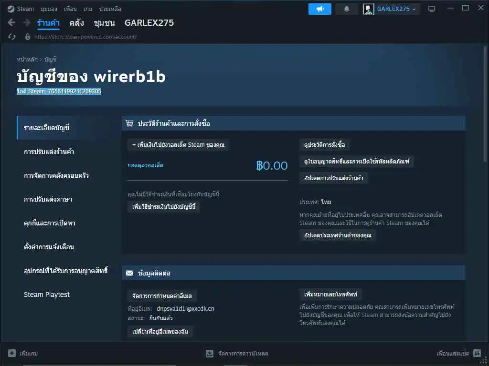Click the friends chat icon
The width and height of the screenshot is (489, 366).
477,353
